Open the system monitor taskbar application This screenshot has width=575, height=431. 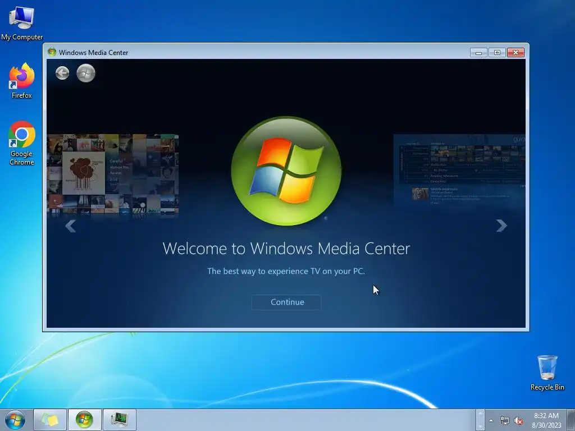click(x=119, y=420)
